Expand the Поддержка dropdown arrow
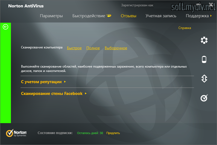The width and height of the screenshot is (217, 145). [x=211, y=16]
